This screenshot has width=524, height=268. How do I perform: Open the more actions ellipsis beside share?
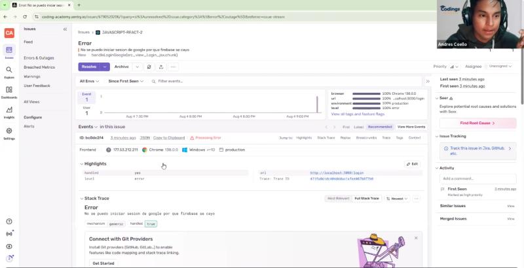[173, 67]
